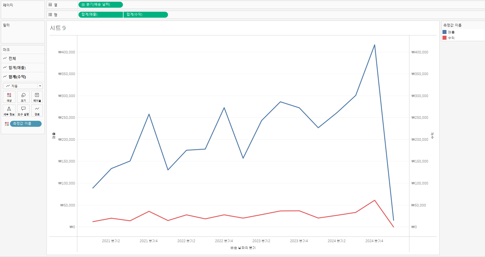Screen dimensions: 485x257
Task: Click the 분기(배송 날짜) pill on Columns
Action: coord(101,5)
